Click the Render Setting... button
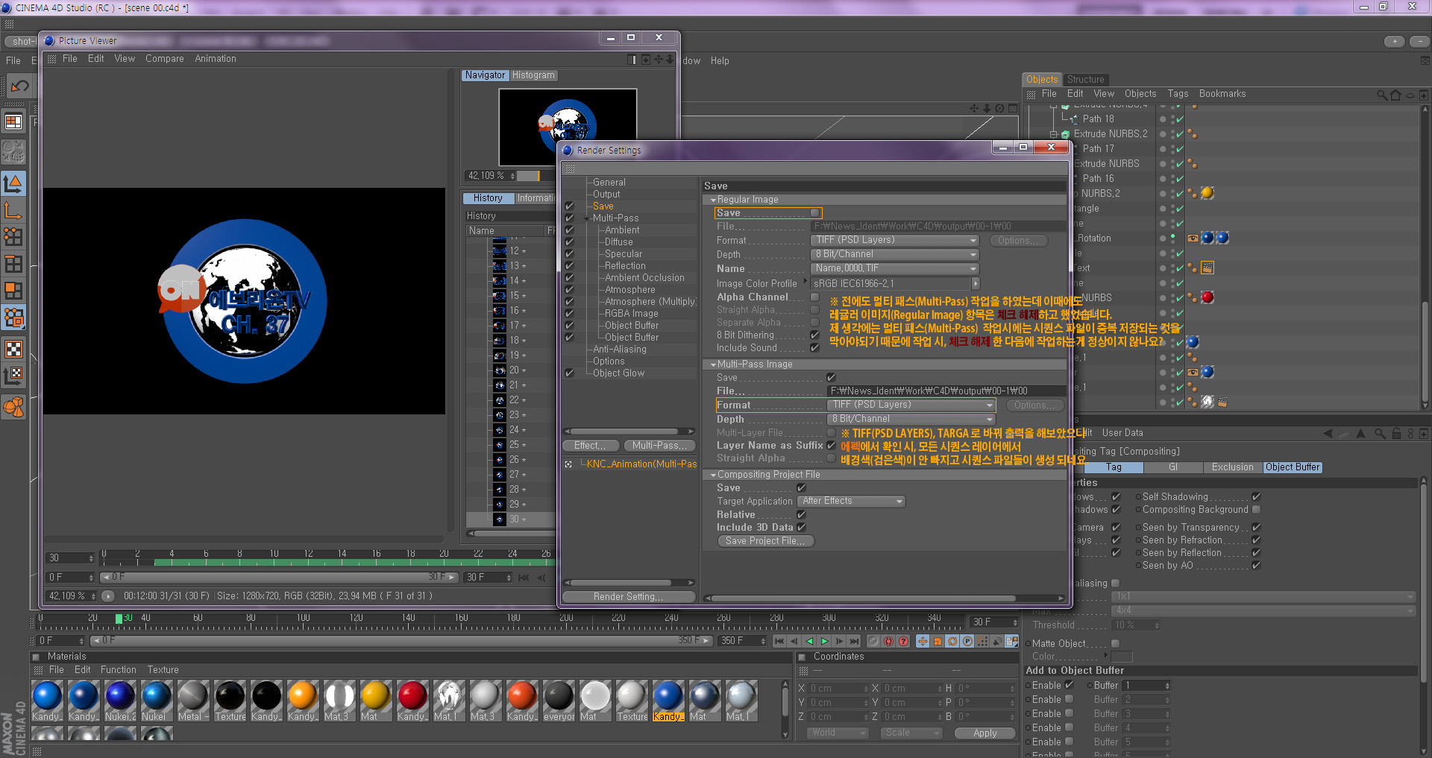Viewport: 1432px width, 758px height. 628,597
